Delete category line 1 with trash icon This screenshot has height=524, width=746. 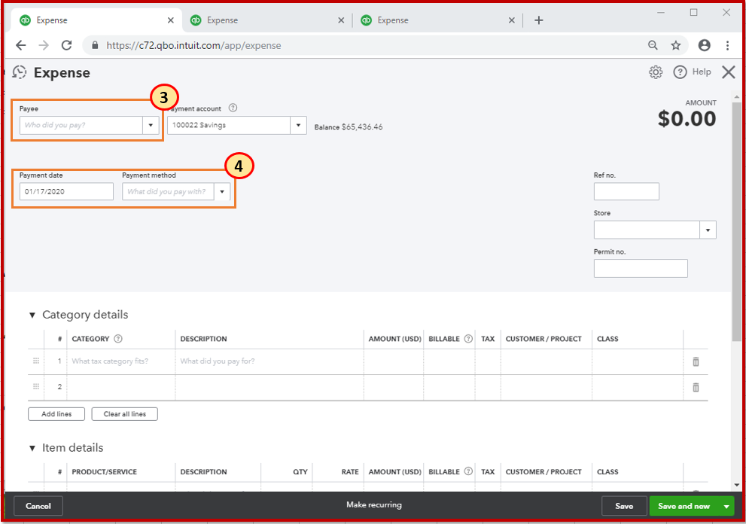point(696,361)
